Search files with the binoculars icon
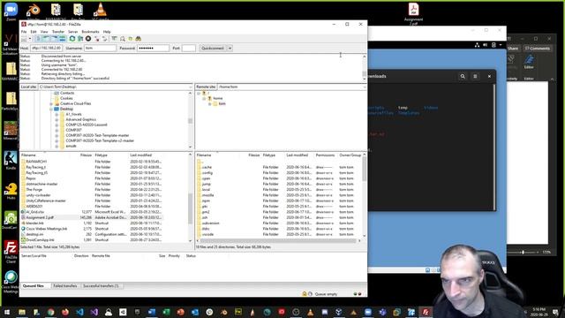565x318 pixels. pos(139,39)
